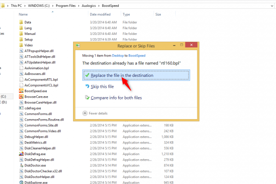Select AxComponentsRTL.bpl file name
This screenshot has width=276, height=184.
click(41, 80)
